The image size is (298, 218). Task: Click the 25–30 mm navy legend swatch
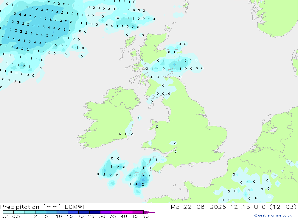point(95,212)
